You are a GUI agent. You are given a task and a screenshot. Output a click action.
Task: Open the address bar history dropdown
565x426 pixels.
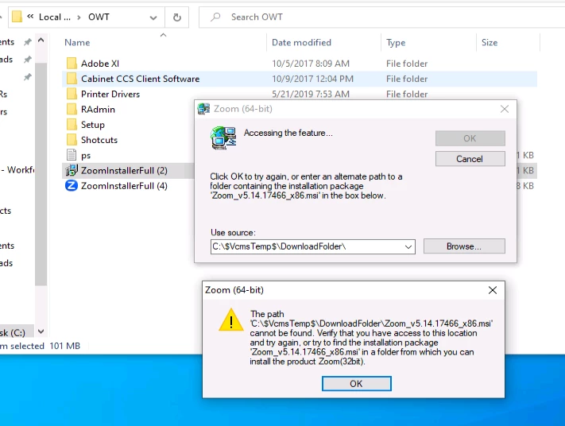[153, 17]
